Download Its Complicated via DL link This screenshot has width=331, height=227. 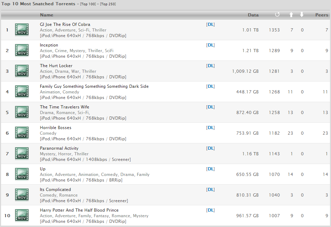210,190
